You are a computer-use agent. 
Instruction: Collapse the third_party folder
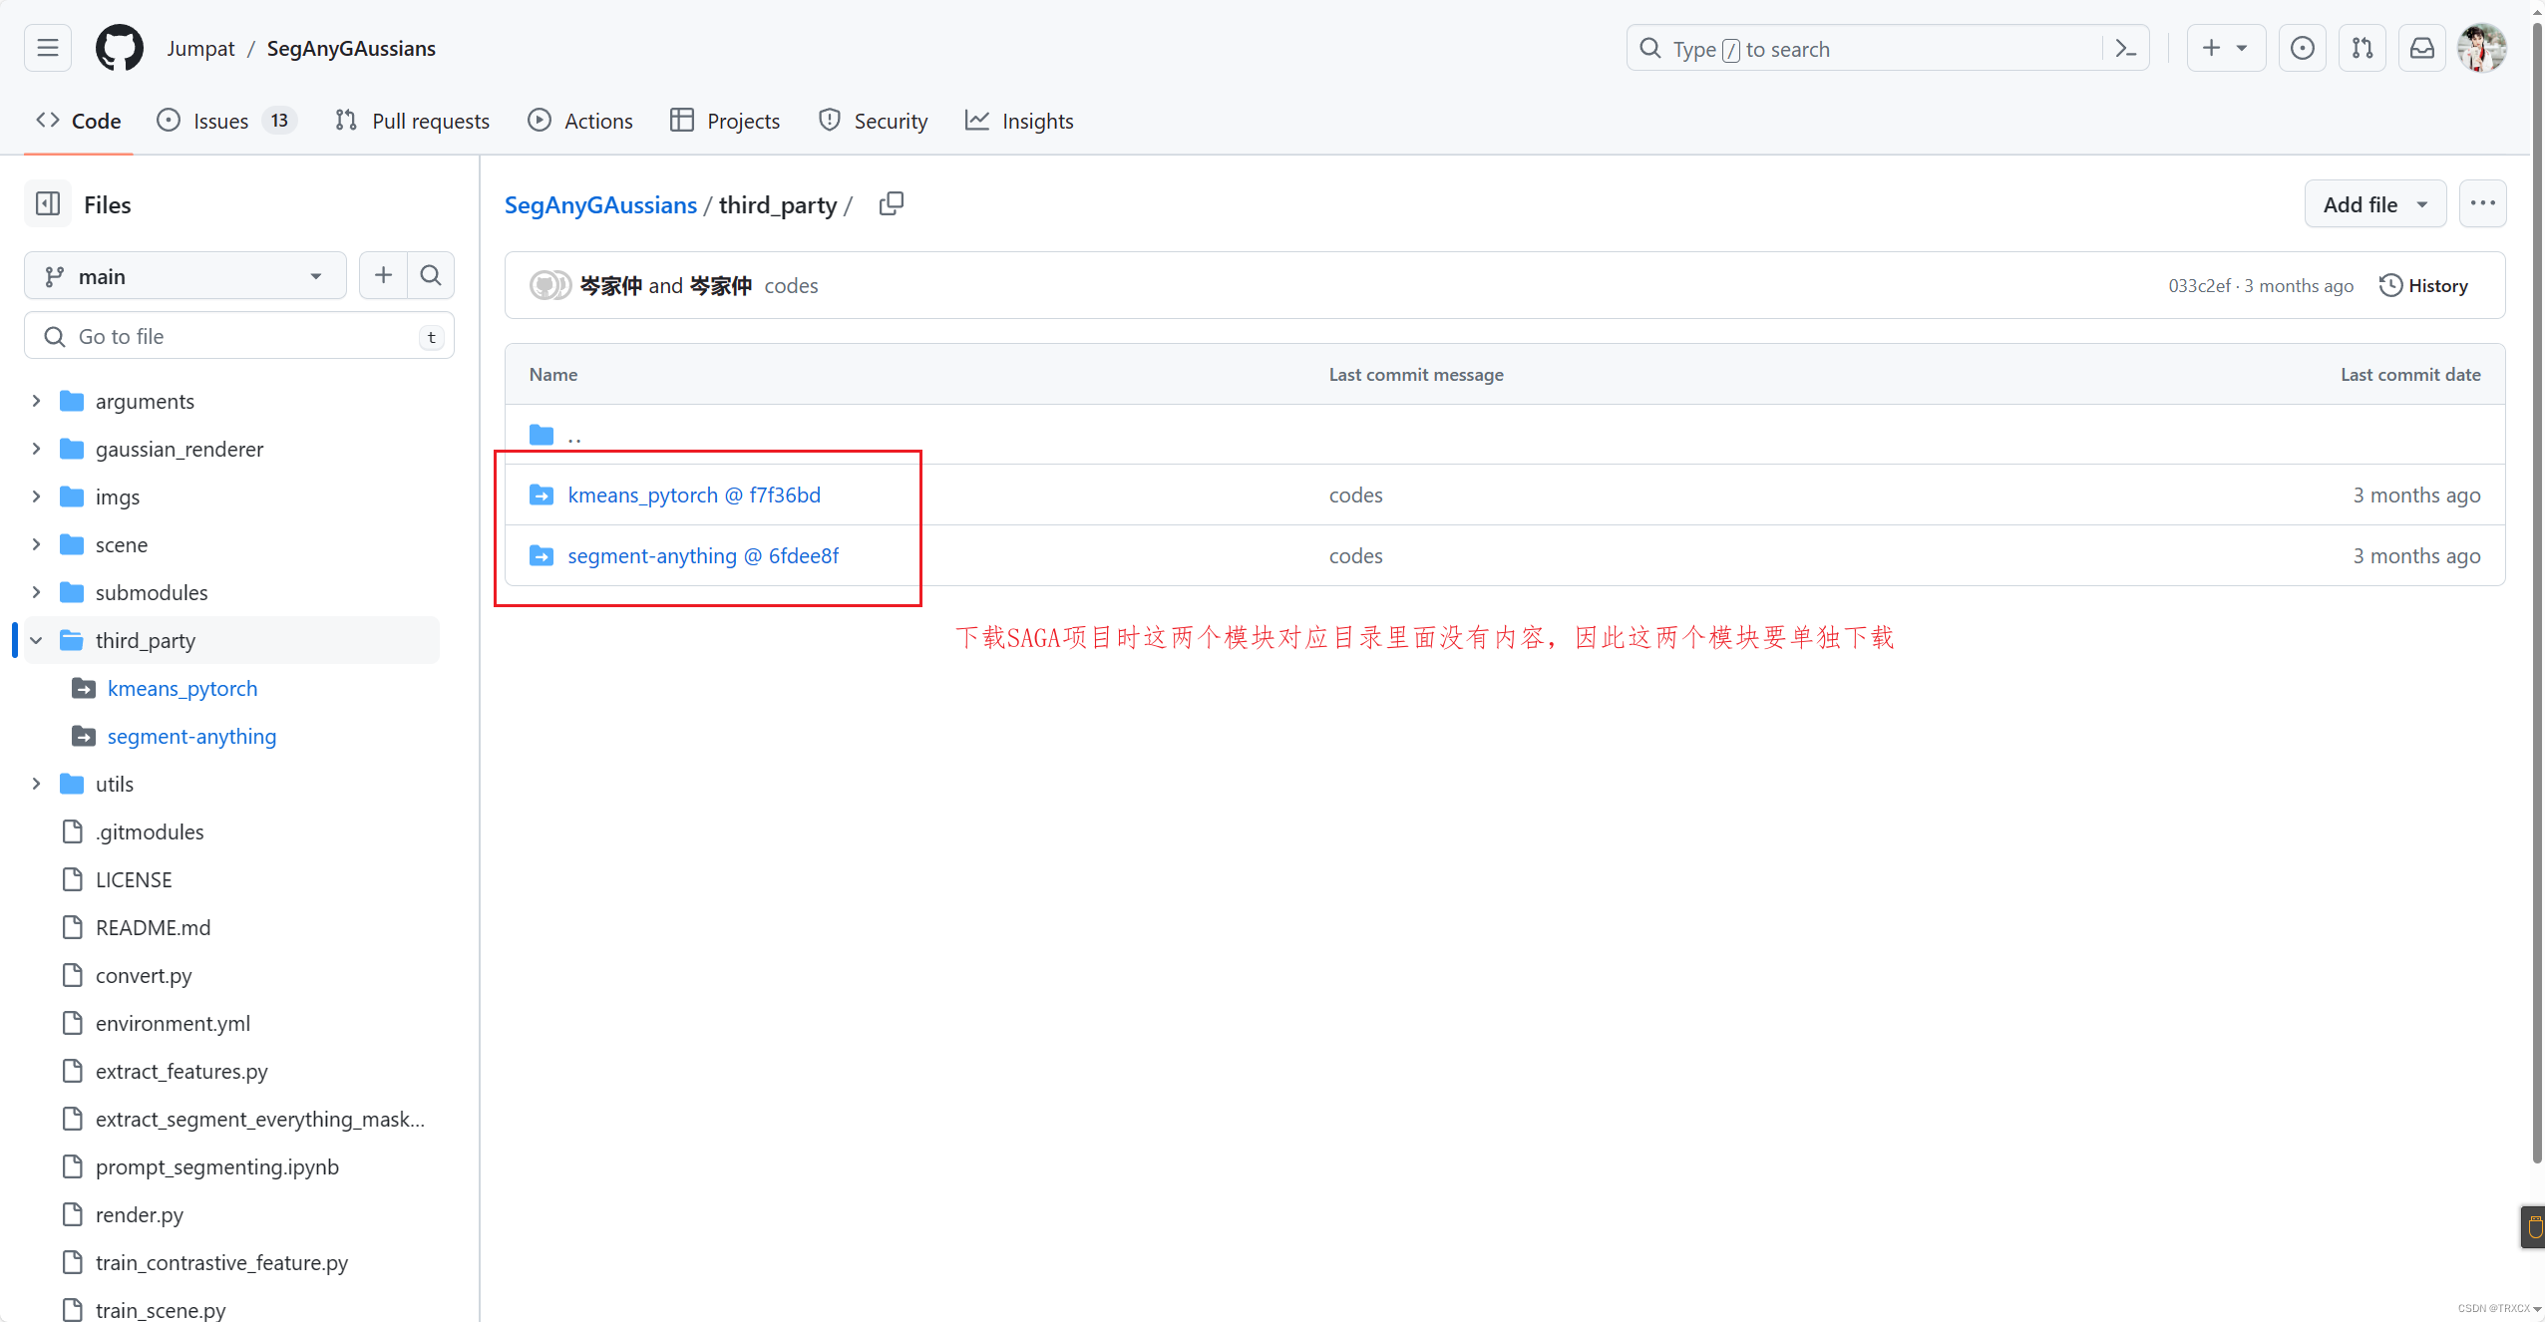point(36,640)
